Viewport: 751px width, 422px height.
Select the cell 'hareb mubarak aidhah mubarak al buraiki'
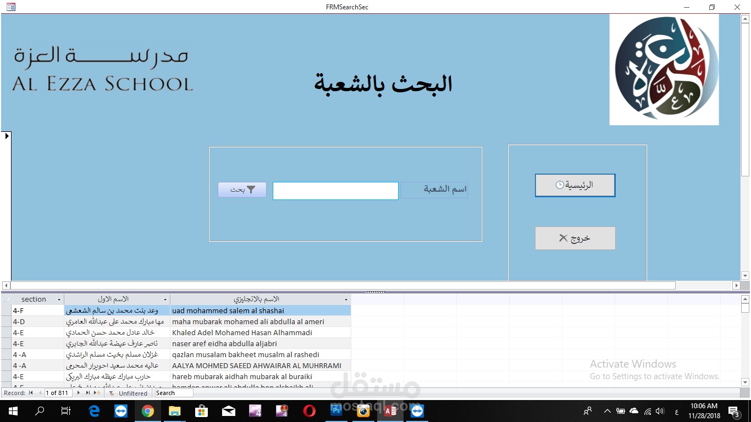[261, 376]
